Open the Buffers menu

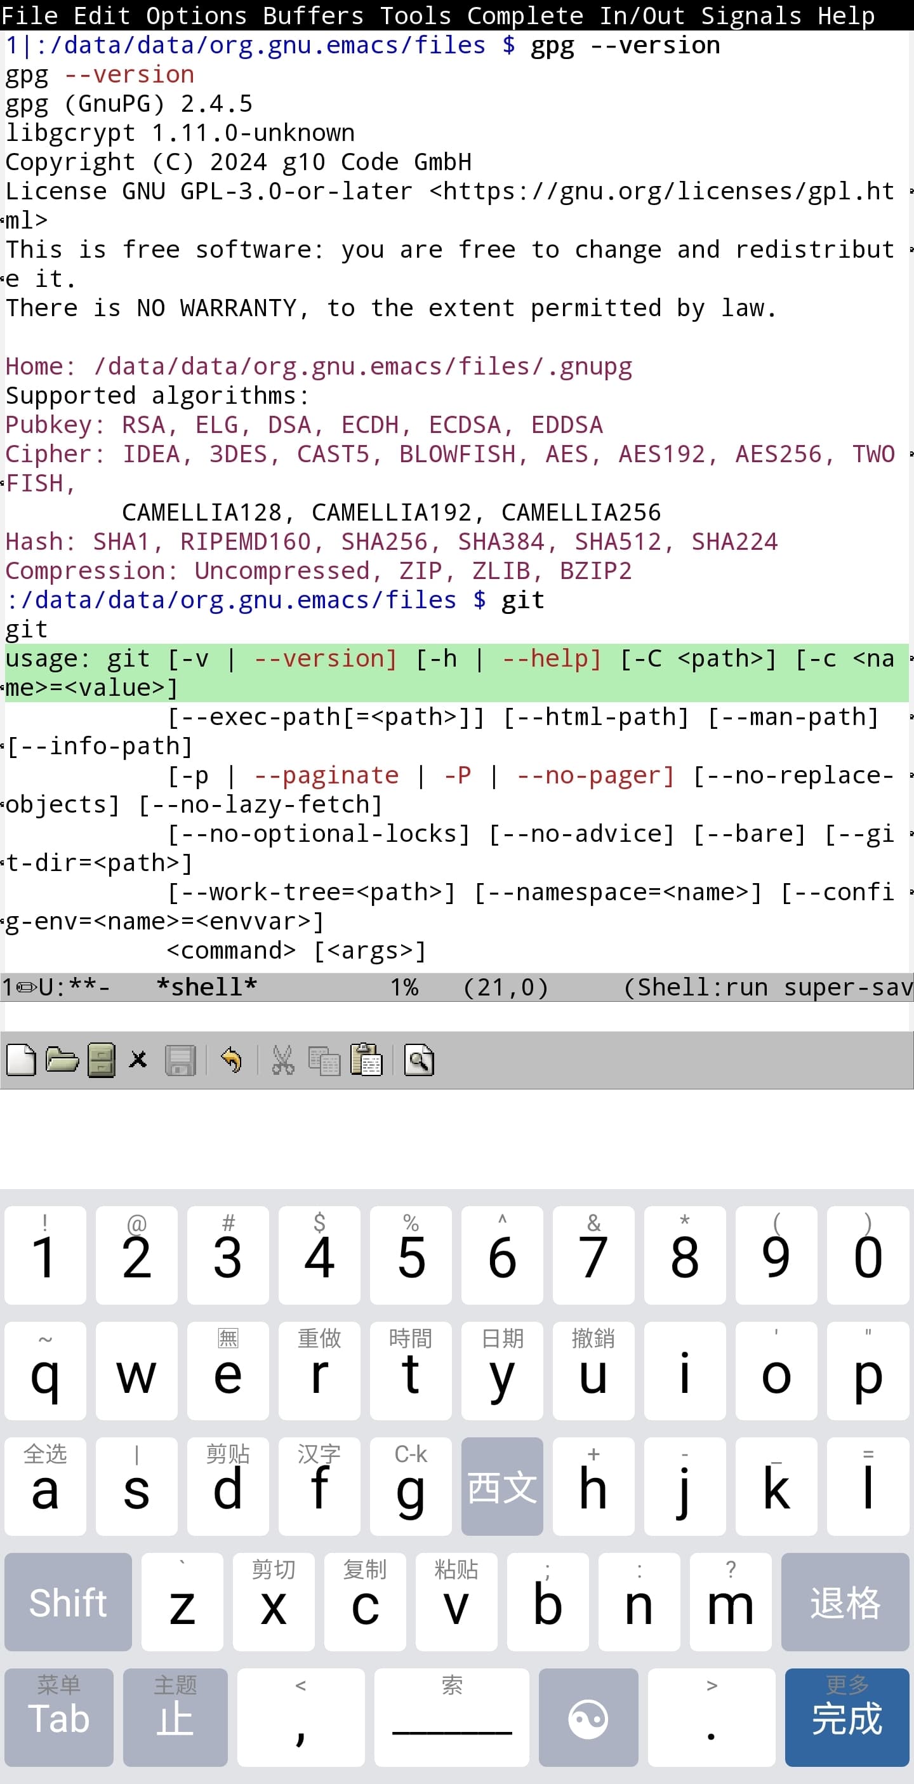313,15
